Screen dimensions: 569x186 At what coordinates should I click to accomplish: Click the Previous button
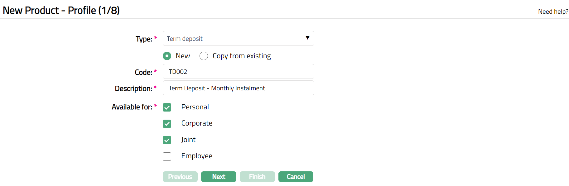[x=180, y=177]
